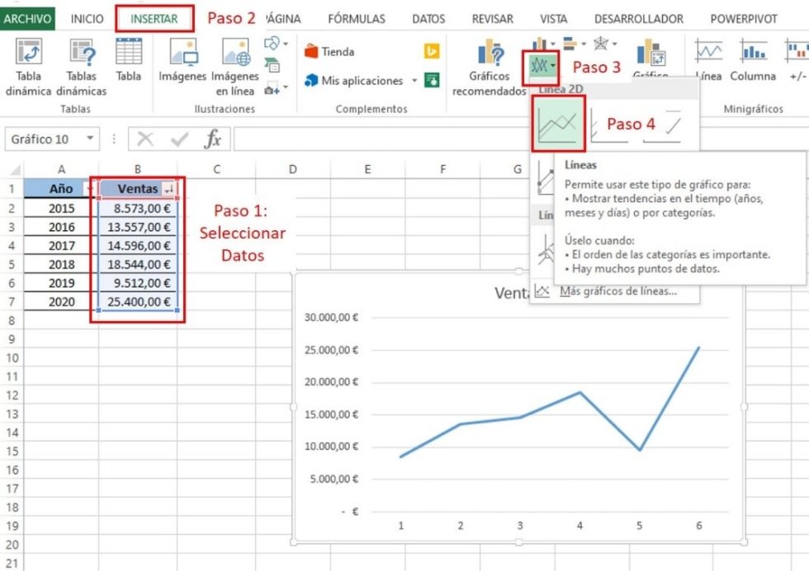Select the cell containing year 2020
809x571 pixels.
pyautogui.click(x=61, y=301)
